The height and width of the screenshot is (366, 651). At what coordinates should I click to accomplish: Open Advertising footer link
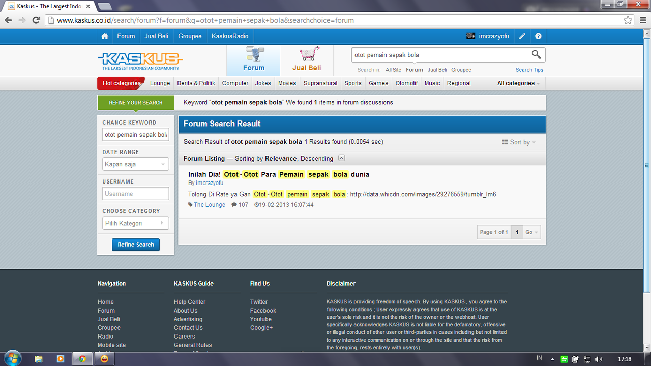[x=188, y=319]
